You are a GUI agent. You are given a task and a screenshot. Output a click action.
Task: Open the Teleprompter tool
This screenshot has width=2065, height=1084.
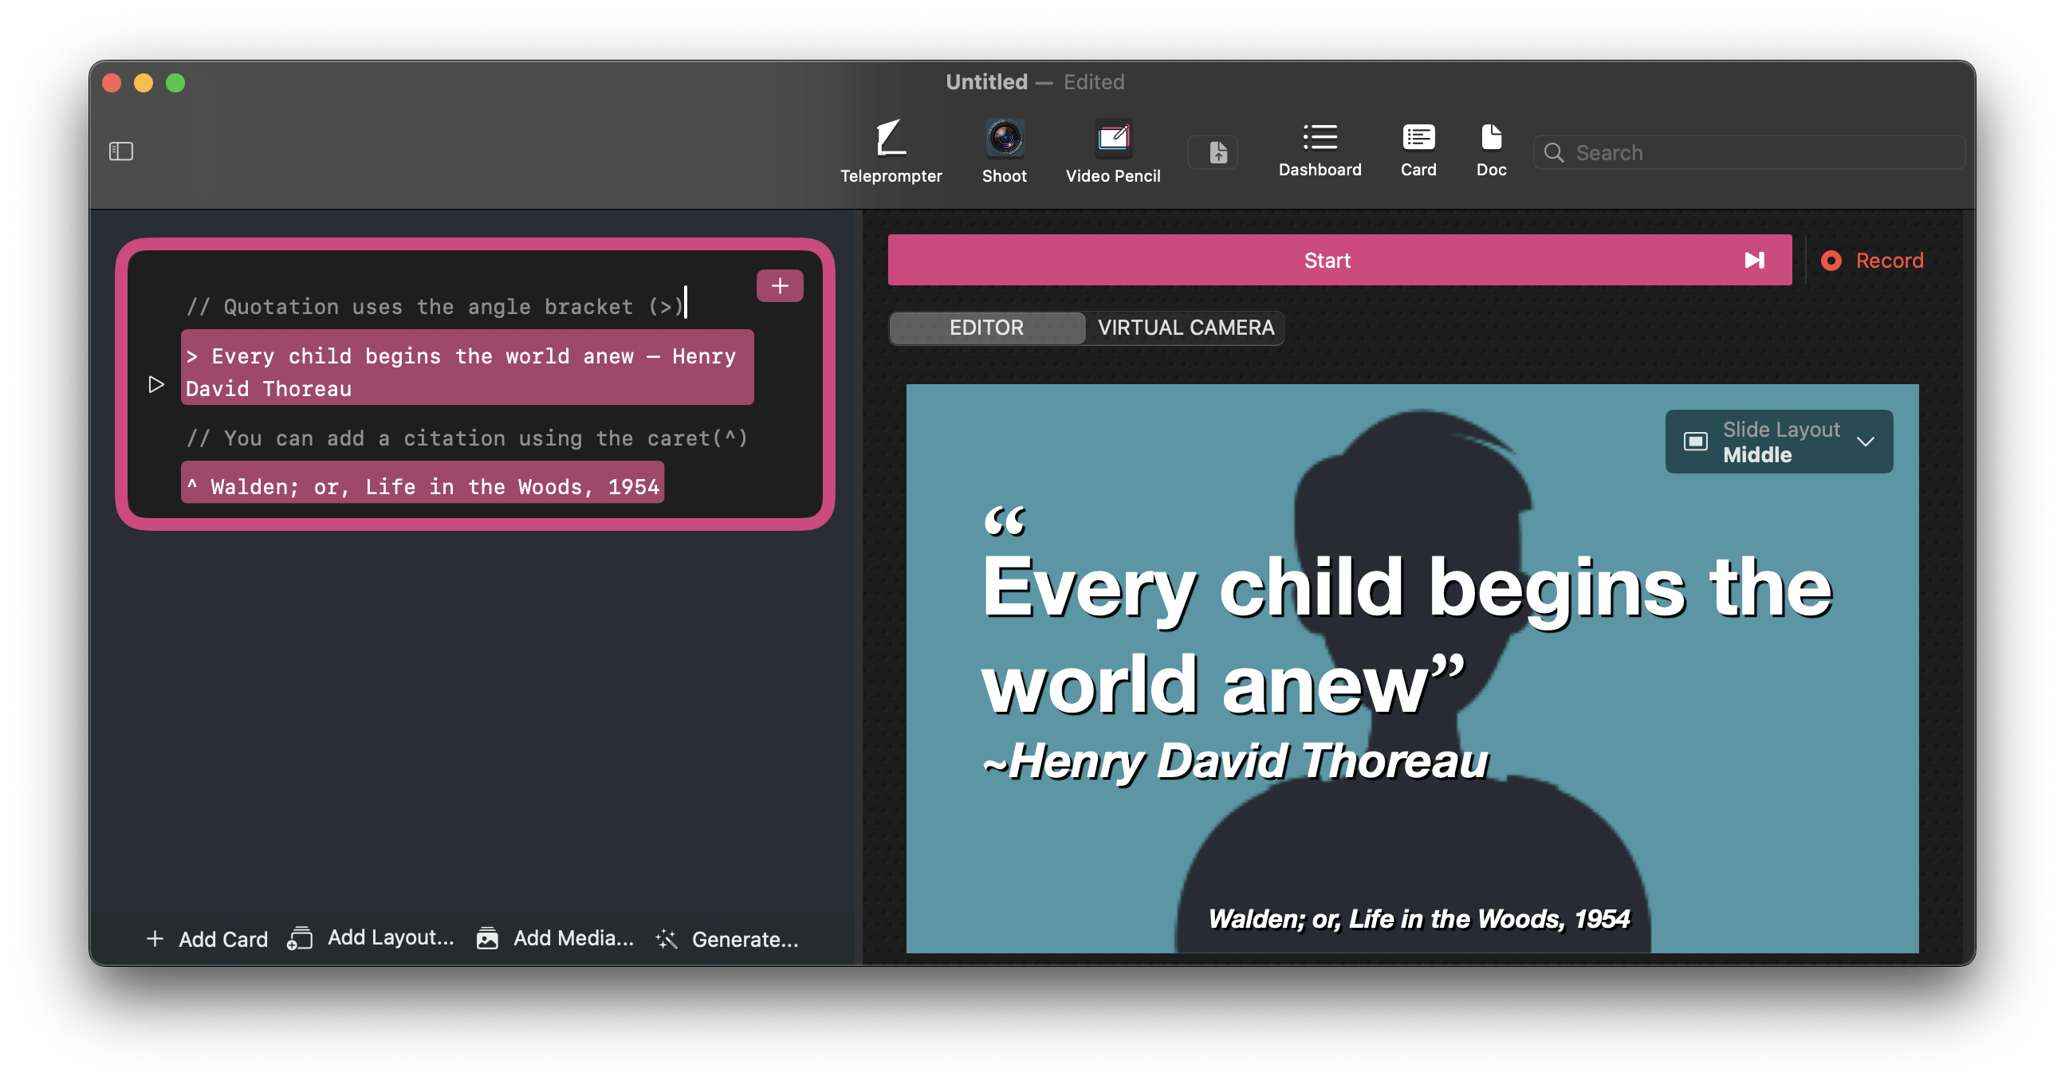pyautogui.click(x=891, y=151)
